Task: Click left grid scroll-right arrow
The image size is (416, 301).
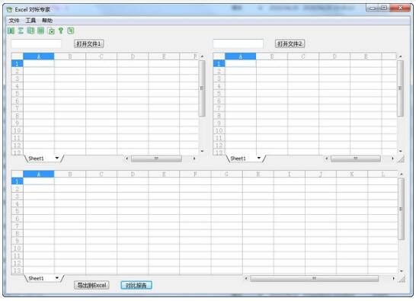Action: click(194, 159)
